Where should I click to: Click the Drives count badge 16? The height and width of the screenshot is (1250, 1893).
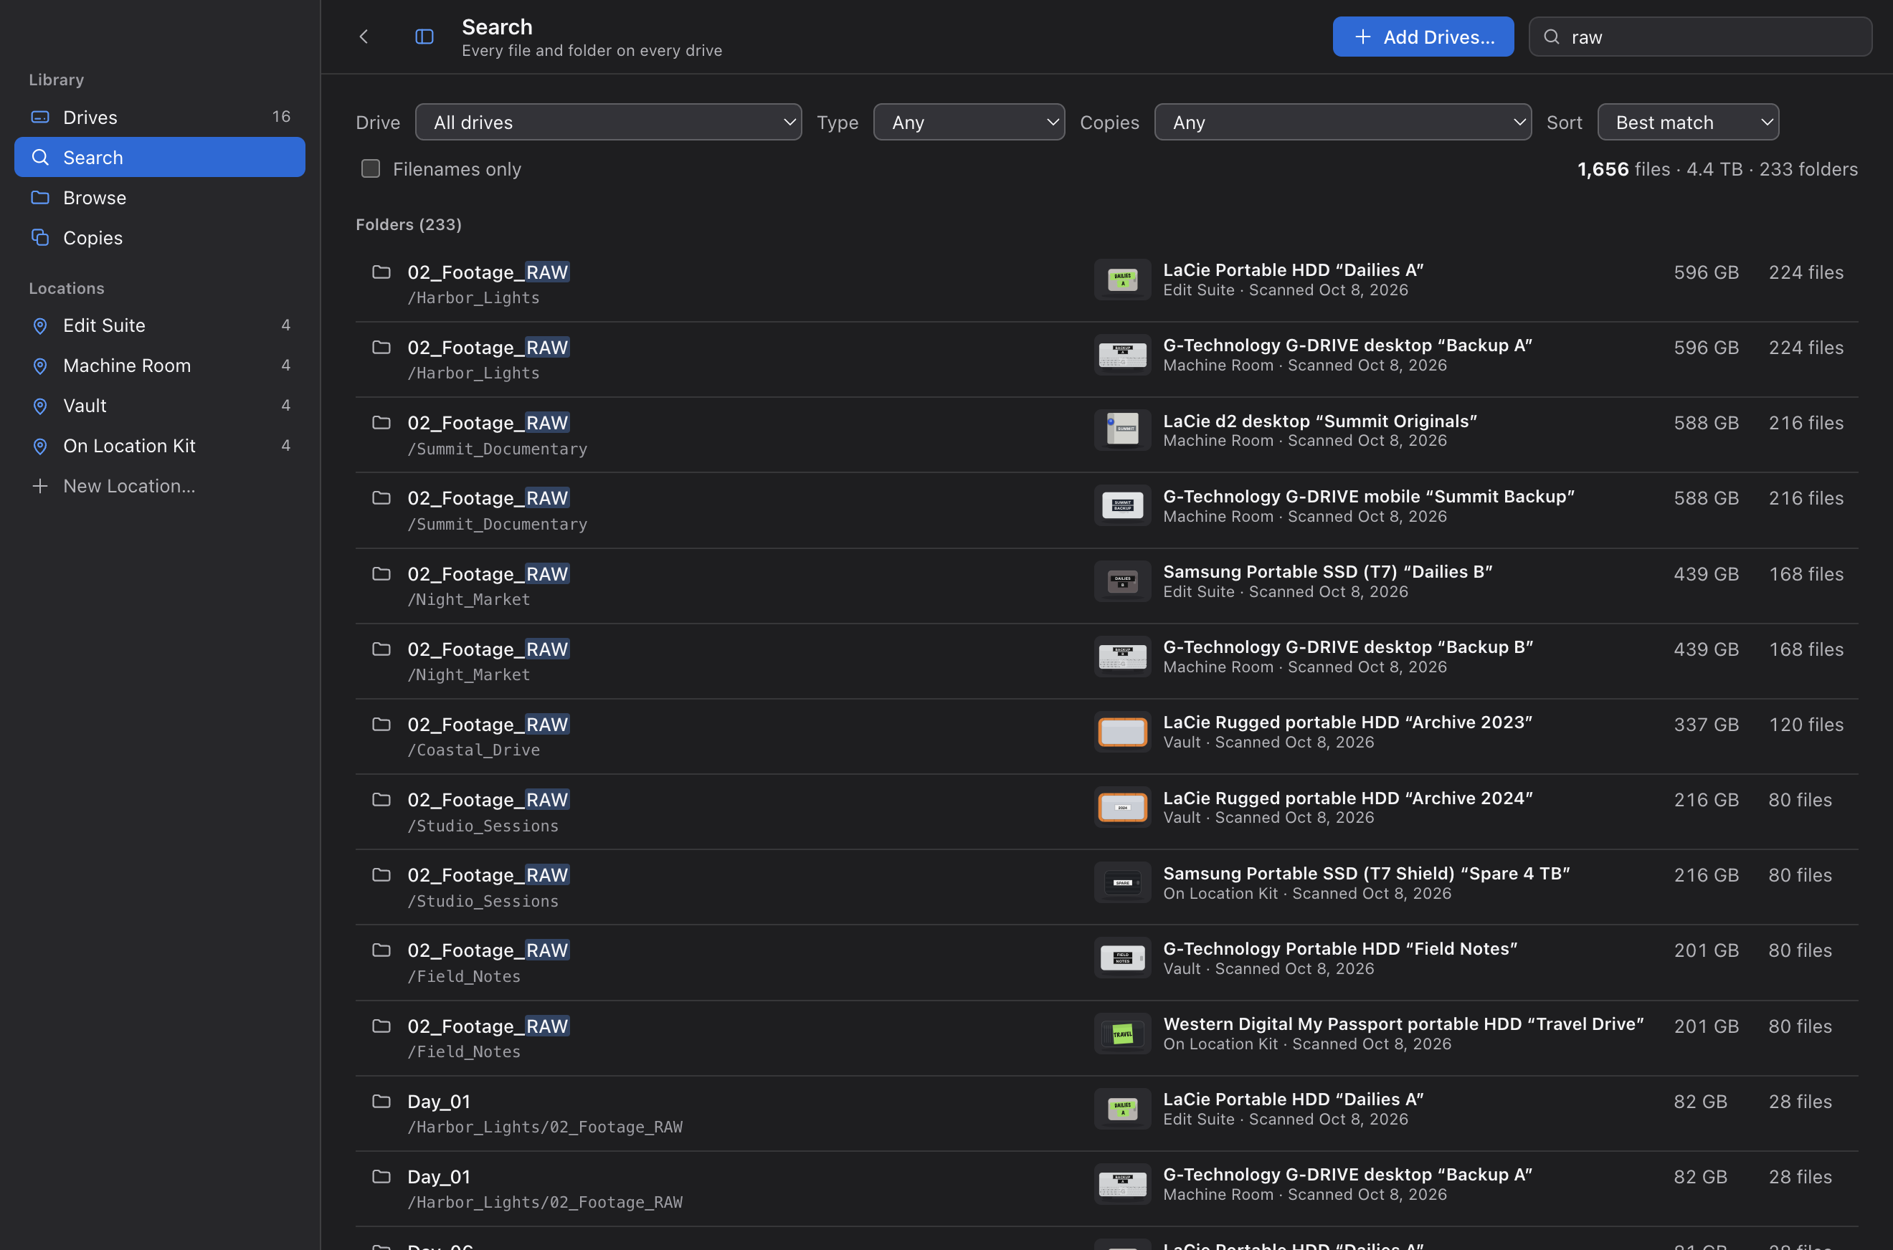(x=280, y=116)
